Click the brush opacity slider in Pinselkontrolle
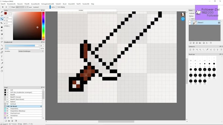The width and height of the screenshot is (223, 125). pyautogui.click(x=22, y=48)
